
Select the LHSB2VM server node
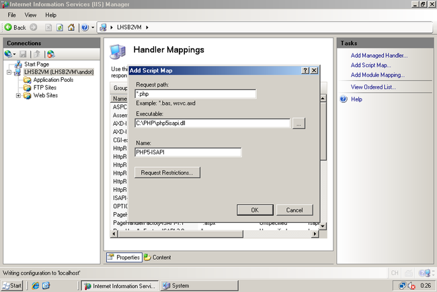point(58,72)
